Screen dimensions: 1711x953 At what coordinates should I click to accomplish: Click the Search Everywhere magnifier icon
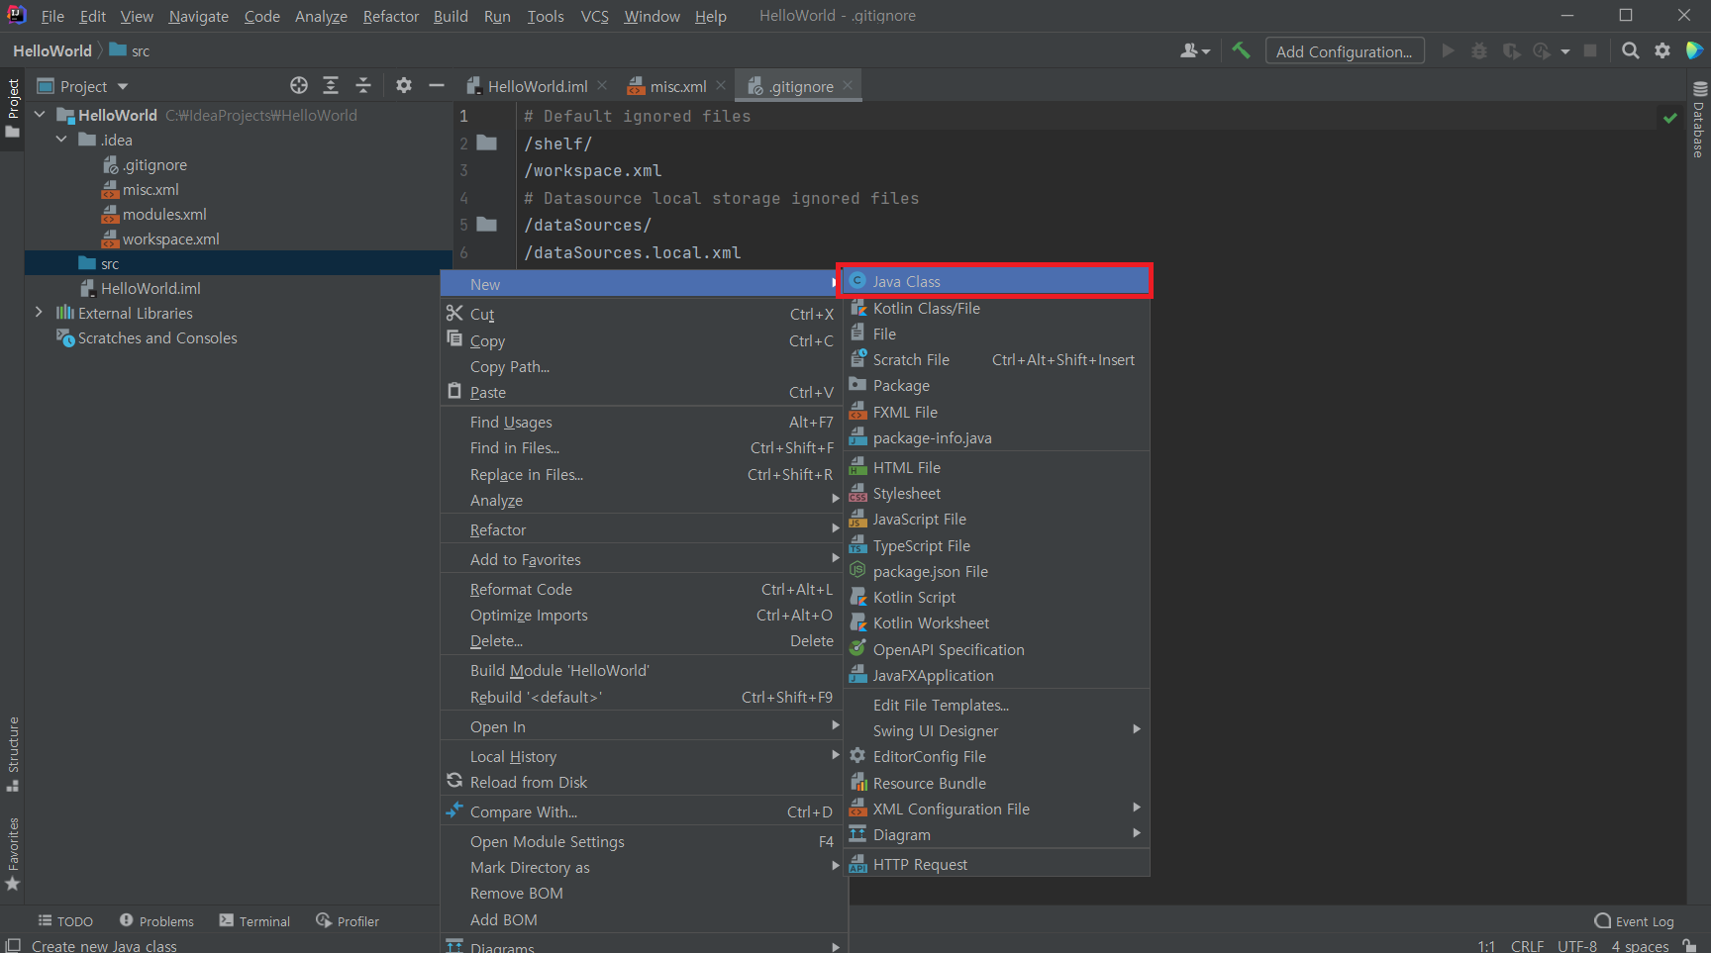[1630, 50]
